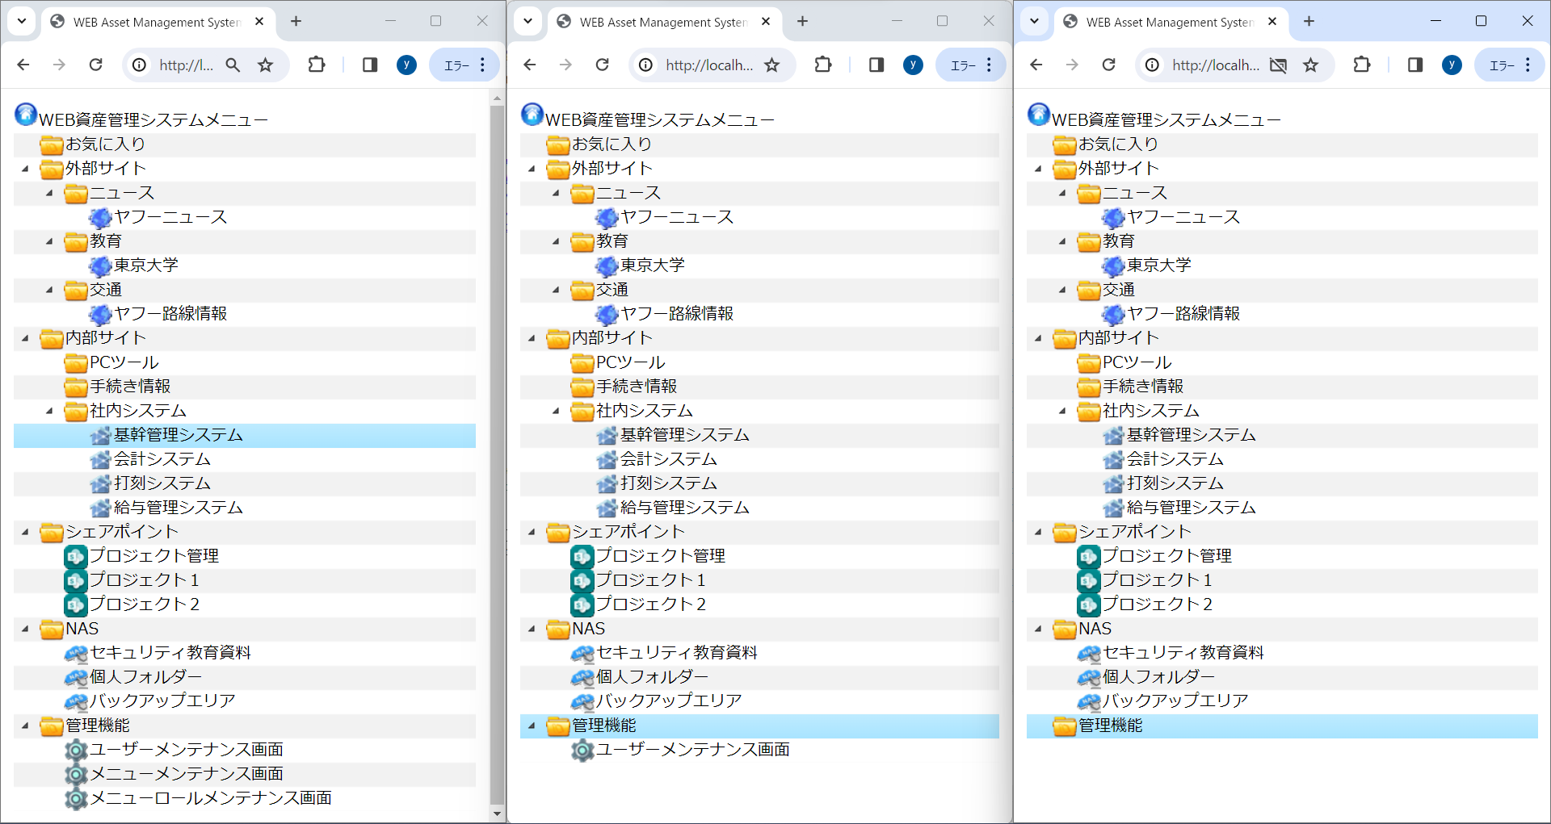Bookmark the page with the star in middle window

(x=772, y=65)
